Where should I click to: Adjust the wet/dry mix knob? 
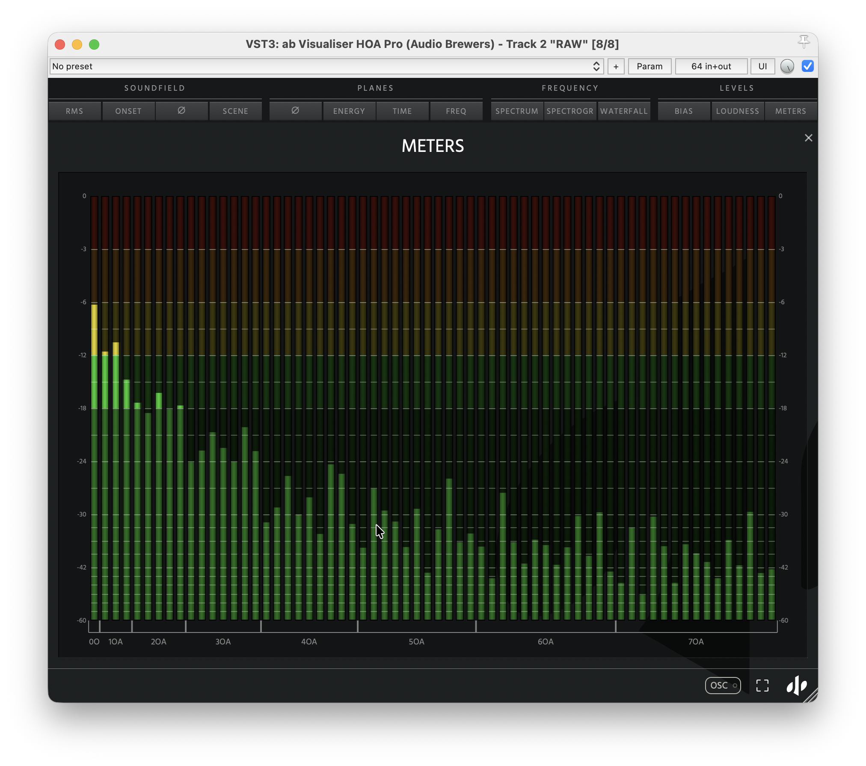pyautogui.click(x=787, y=66)
